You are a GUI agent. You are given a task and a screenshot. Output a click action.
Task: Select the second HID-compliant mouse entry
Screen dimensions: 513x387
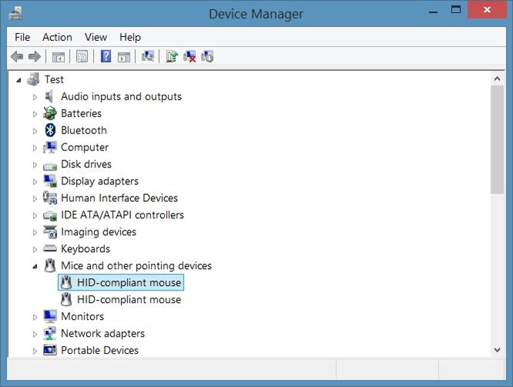point(129,300)
